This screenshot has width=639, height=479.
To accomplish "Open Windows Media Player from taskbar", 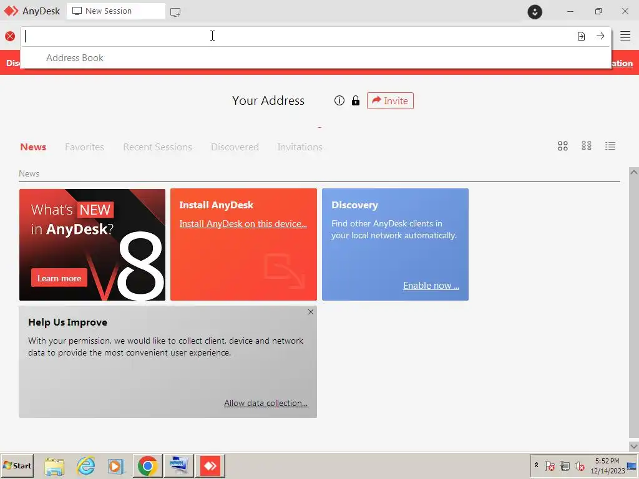I will pyautogui.click(x=115, y=466).
